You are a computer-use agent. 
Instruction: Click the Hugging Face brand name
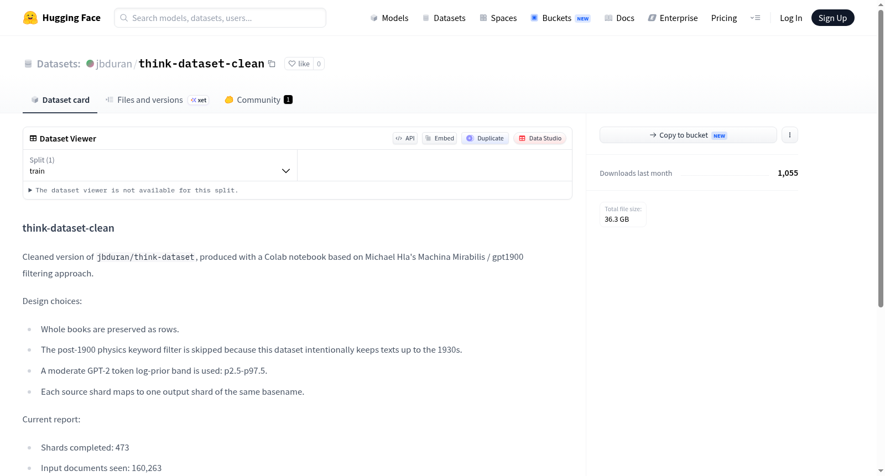coord(71,18)
